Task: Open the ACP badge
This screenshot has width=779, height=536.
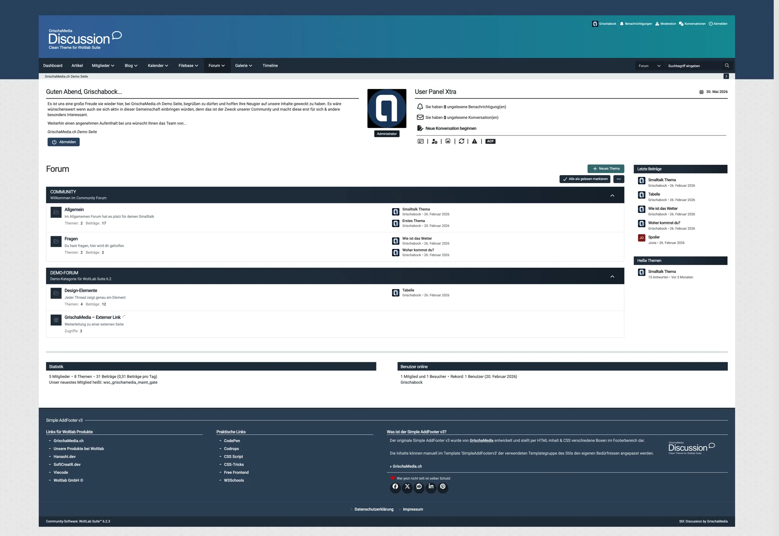Action: pos(490,141)
